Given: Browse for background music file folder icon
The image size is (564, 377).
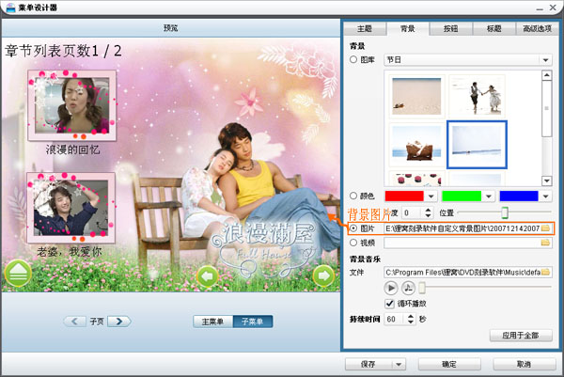Looking at the screenshot, I should pos(545,272).
